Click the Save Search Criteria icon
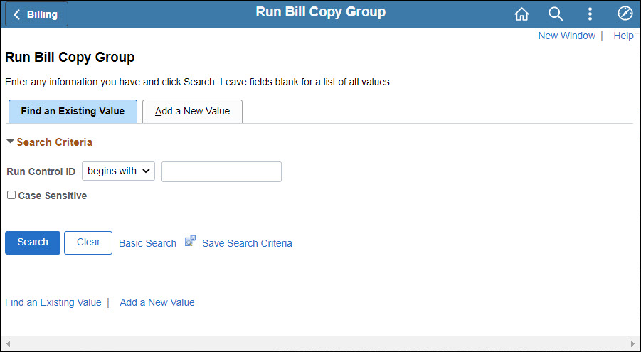The image size is (641, 352). [x=190, y=242]
